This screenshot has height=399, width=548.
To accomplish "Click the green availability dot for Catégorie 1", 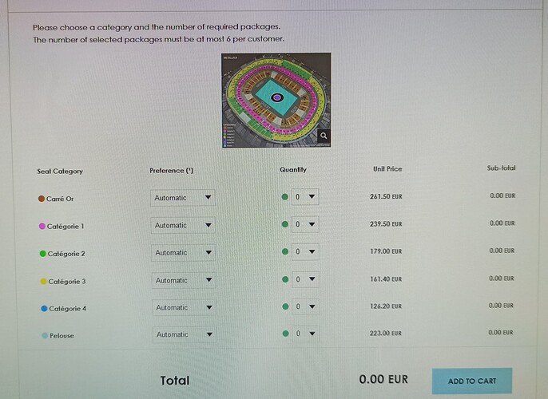I will [285, 224].
